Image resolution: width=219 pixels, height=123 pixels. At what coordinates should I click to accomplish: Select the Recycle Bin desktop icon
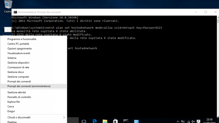coord(7,6)
